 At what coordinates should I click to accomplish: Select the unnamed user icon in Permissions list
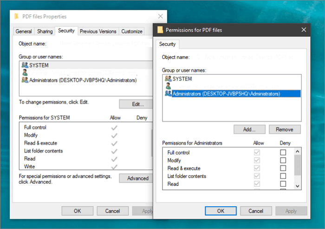coord(168,86)
